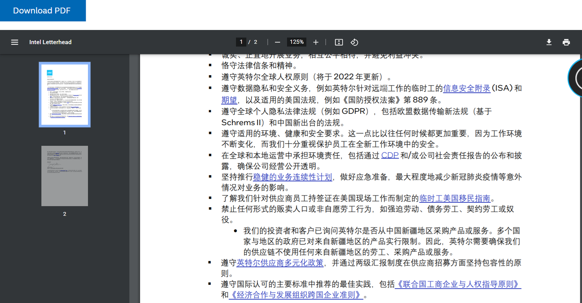Viewport: 582px width, 303px height.
Task: Open the page 2 thumbnail
Action: [x=65, y=176]
